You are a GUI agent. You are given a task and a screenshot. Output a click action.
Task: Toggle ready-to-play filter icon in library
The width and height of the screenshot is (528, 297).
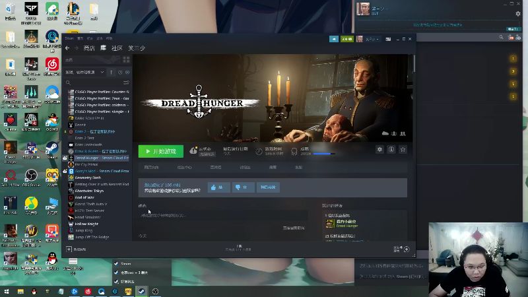(x=127, y=72)
